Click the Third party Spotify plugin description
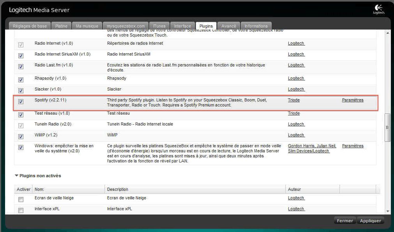The height and width of the screenshot is (232, 394). point(187,103)
